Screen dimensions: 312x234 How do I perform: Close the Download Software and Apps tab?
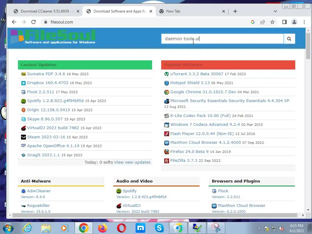tap(151, 11)
